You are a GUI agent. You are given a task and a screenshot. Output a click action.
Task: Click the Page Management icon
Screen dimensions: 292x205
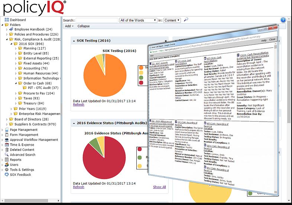click(x=7, y=129)
